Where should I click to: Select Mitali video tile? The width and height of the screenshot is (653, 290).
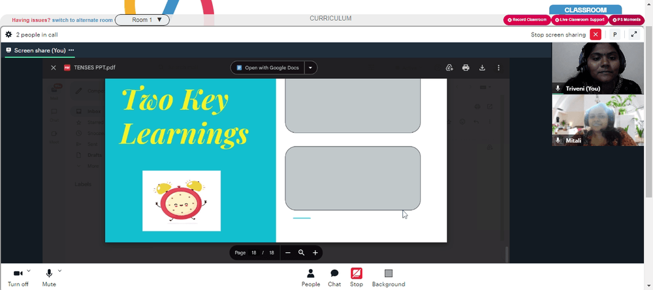(x=597, y=120)
